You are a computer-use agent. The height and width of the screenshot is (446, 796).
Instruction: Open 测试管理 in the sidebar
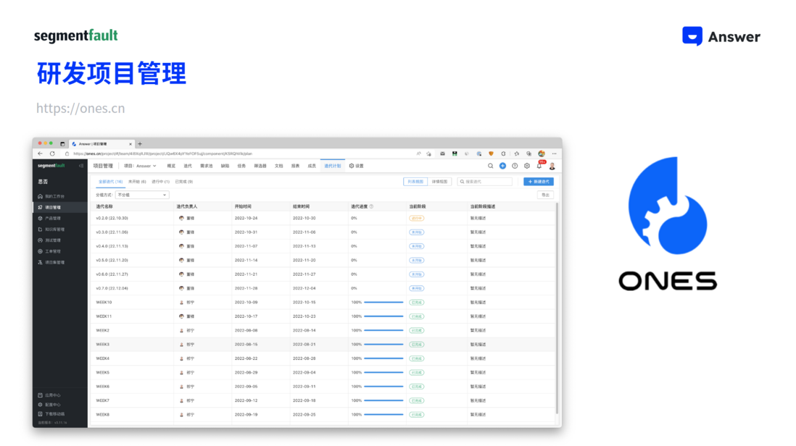[x=49, y=240]
